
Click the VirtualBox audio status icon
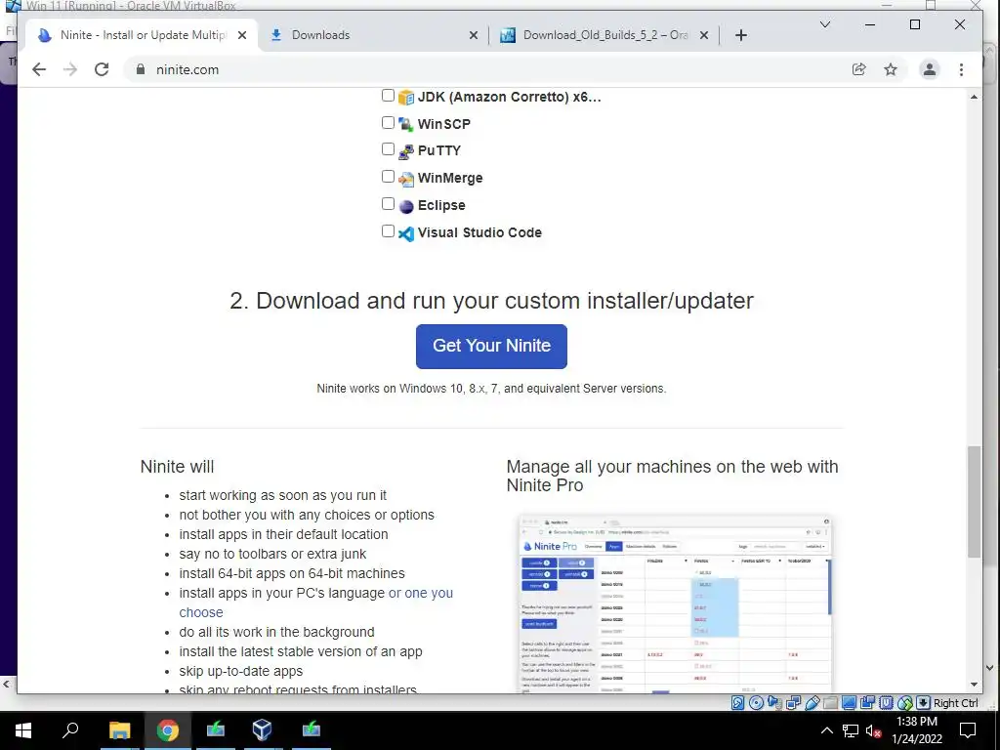[774, 703]
